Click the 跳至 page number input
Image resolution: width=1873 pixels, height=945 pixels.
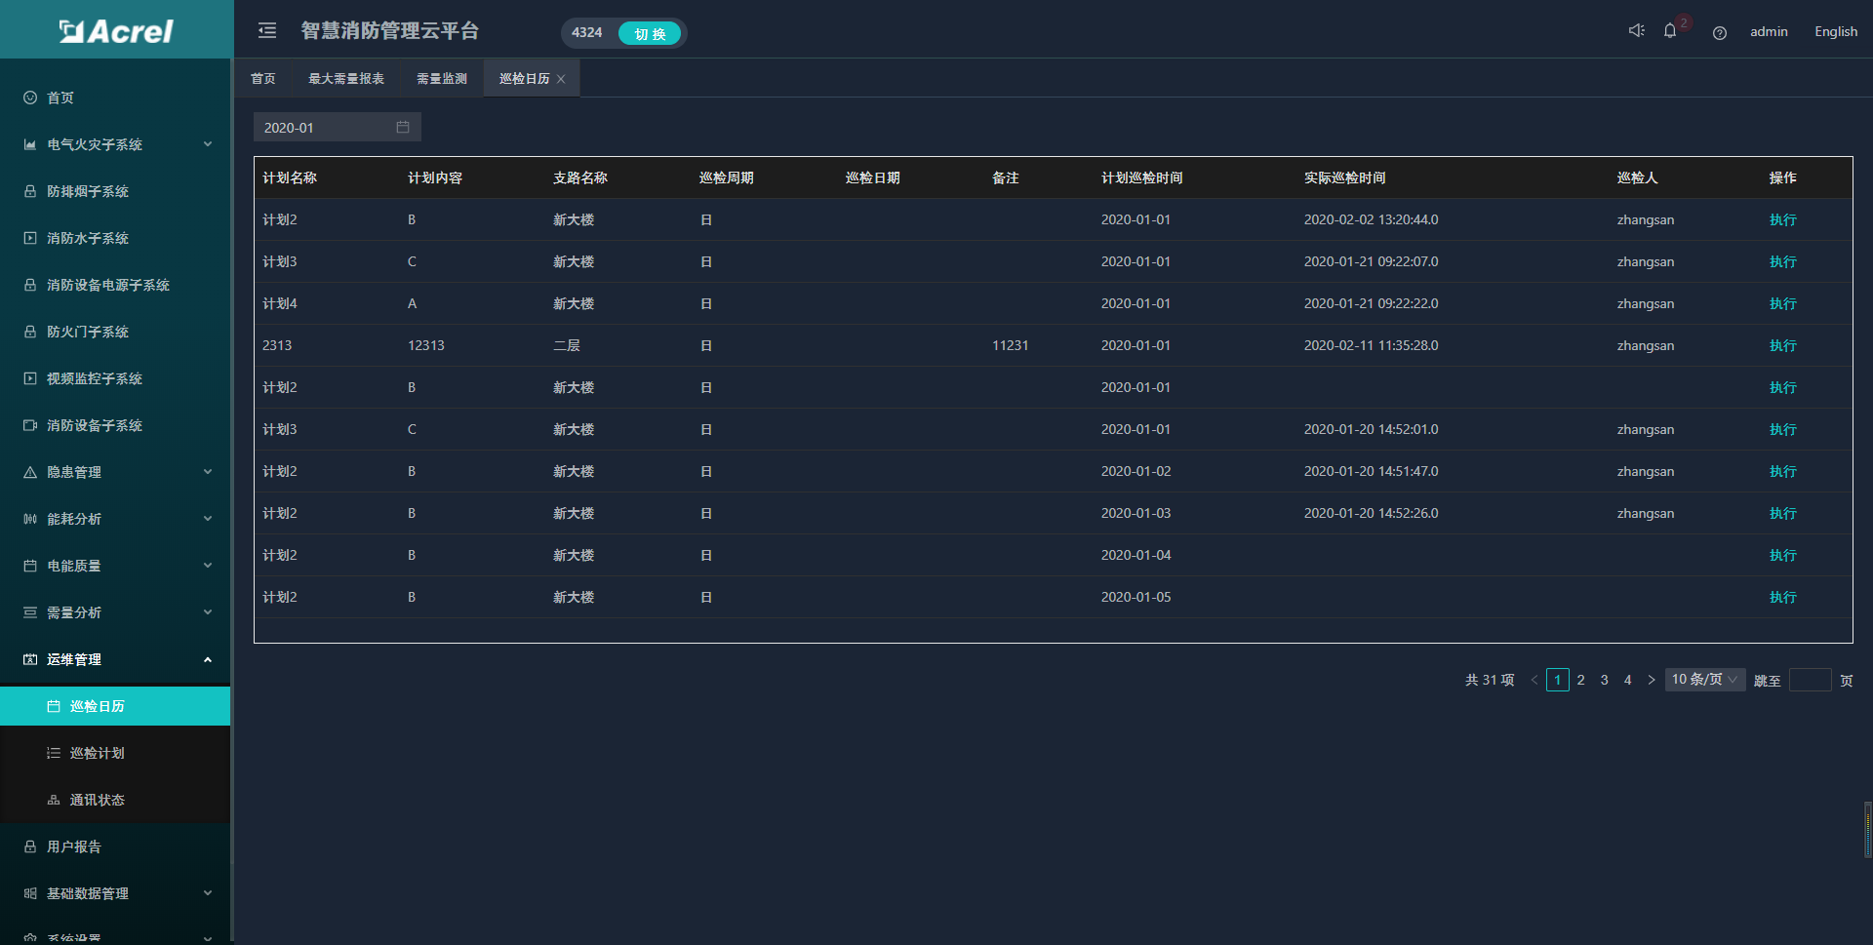[x=1810, y=681]
